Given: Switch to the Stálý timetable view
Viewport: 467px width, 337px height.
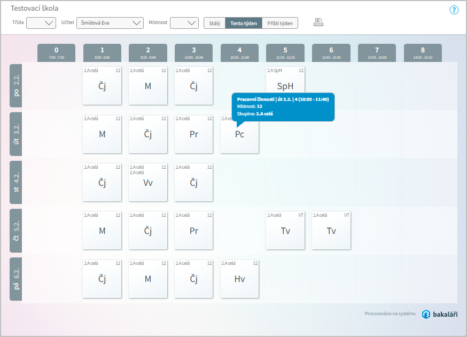Looking at the screenshot, I should (214, 23).
